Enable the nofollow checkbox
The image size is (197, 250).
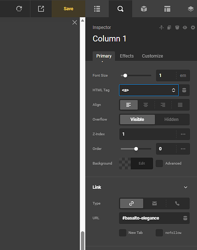159,233
